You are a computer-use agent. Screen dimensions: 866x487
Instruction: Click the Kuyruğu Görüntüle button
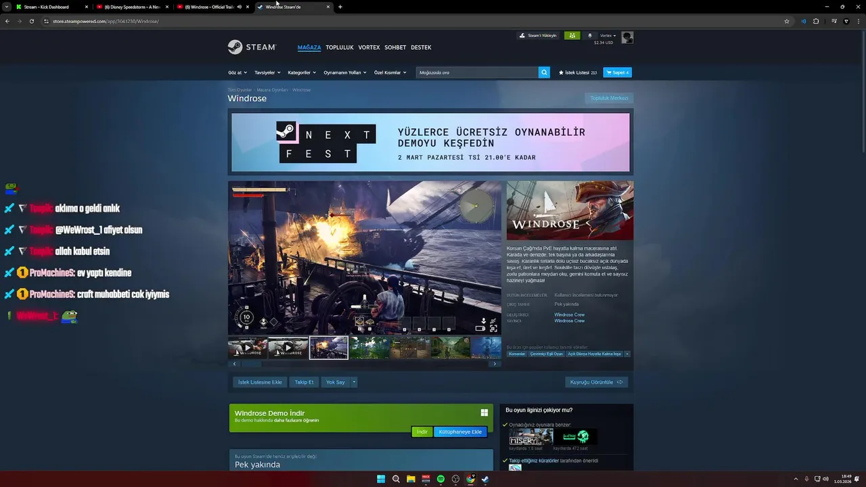point(597,382)
